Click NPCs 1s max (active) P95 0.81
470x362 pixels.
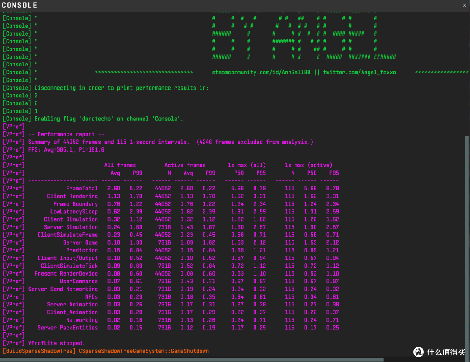tap(332, 297)
